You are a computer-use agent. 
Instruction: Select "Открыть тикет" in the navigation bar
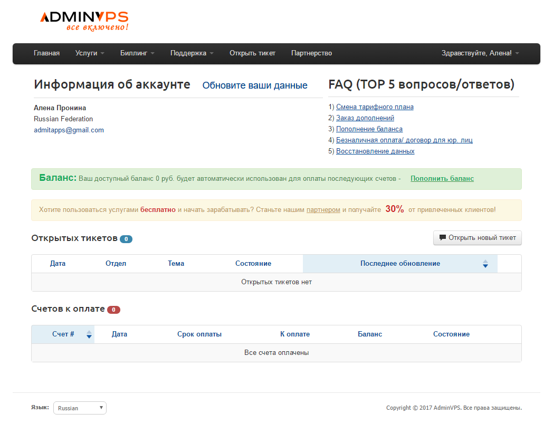click(x=252, y=53)
